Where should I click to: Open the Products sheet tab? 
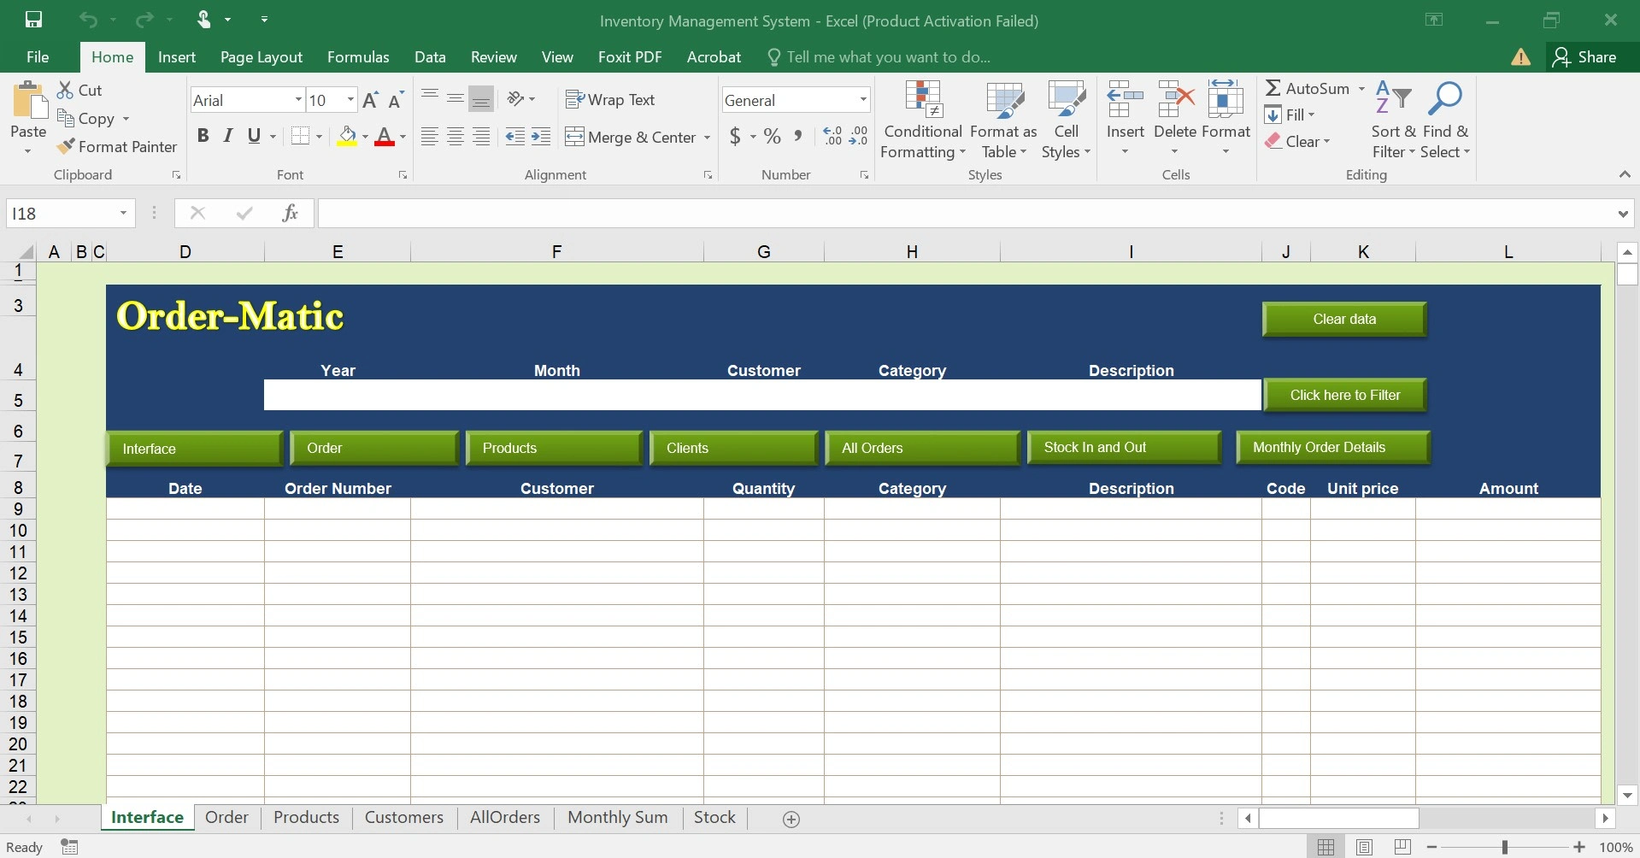pyautogui.click(x=306, y=817)
